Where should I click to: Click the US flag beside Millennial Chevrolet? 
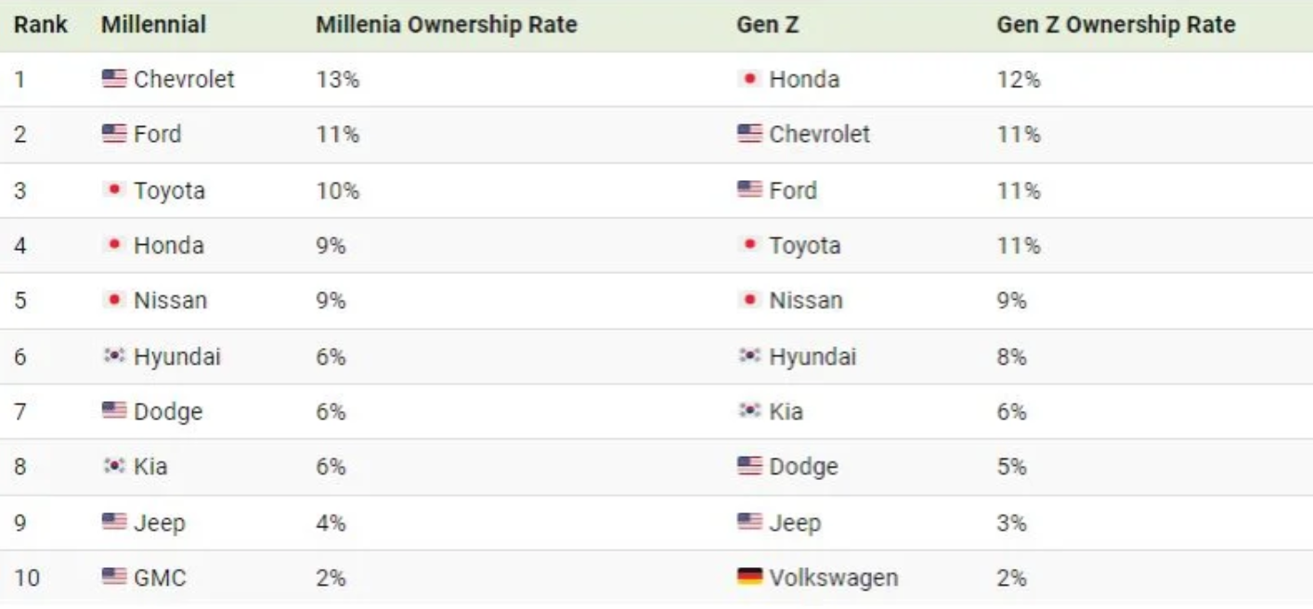[113, 79]
